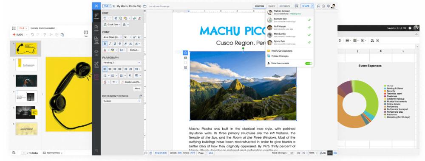This screenshot has height=161, width=425.
Task: Select collaborator Samson Will
Action: [x=289, y=20]
